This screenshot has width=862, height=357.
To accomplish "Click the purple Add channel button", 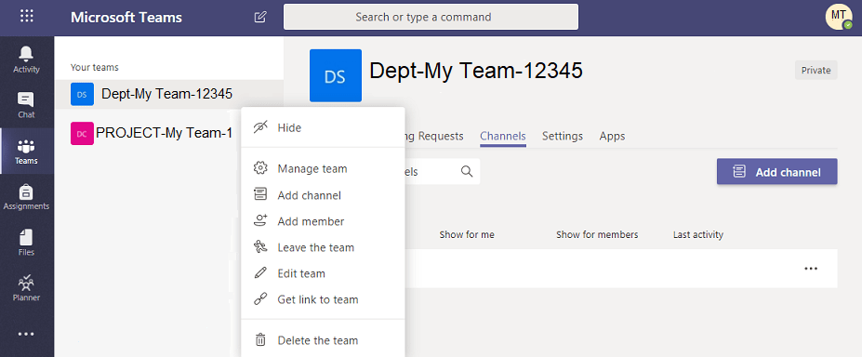I will coord(776,172).
